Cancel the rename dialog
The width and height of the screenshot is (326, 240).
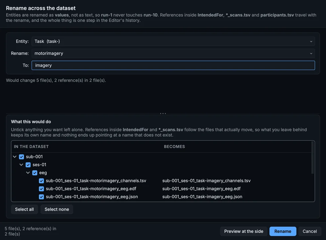[x=310, y=231]
